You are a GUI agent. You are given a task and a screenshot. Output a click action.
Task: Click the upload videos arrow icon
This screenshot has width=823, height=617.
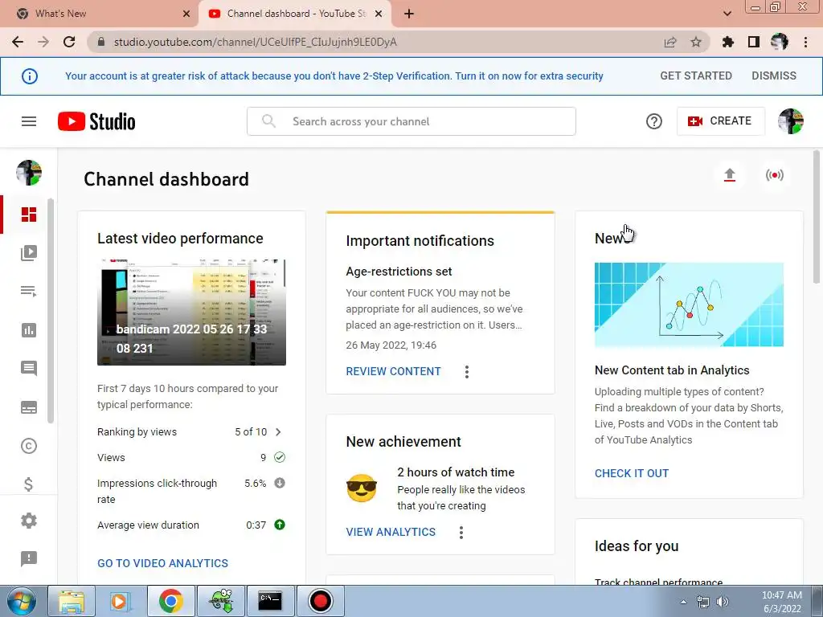[730, 174]
